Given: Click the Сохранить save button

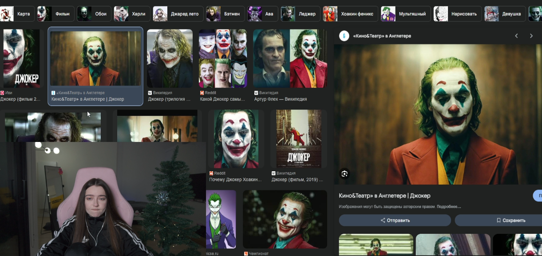Looking at the screenshot, I should coord(498,220).
